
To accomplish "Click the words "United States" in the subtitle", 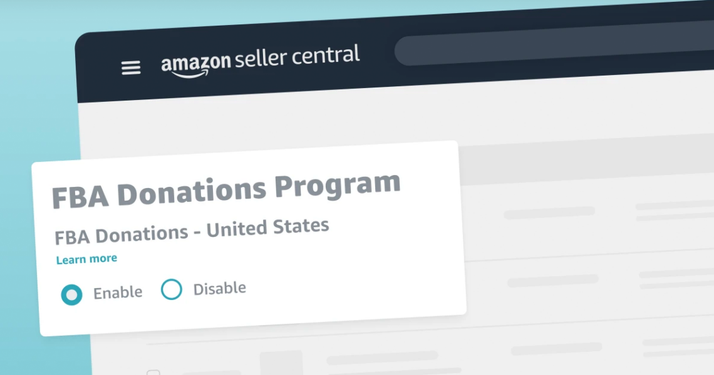I will tap(267, 228).
